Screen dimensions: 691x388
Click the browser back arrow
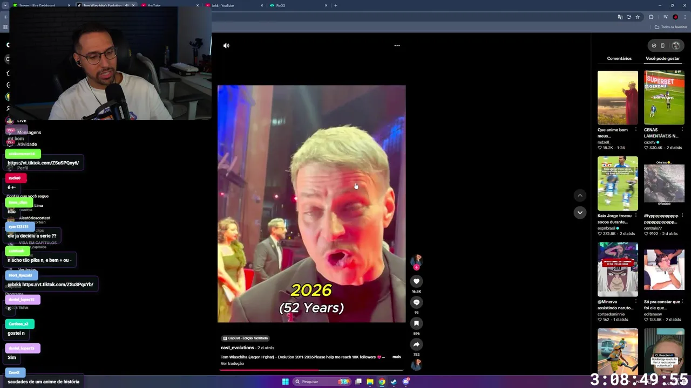5,17
